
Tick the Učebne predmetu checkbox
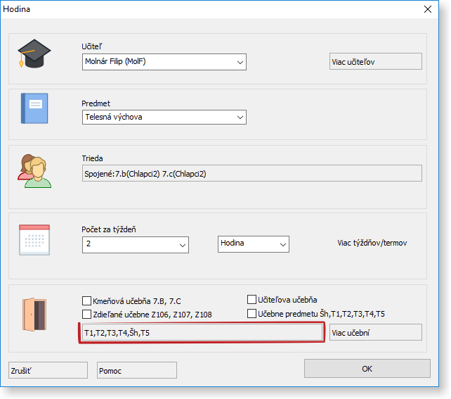click(x=252, y=314)
